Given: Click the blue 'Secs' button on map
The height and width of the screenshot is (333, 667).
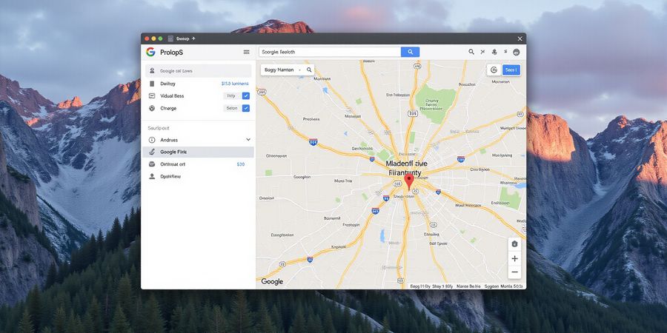Looking at the screenshot, I should point(511,70).
